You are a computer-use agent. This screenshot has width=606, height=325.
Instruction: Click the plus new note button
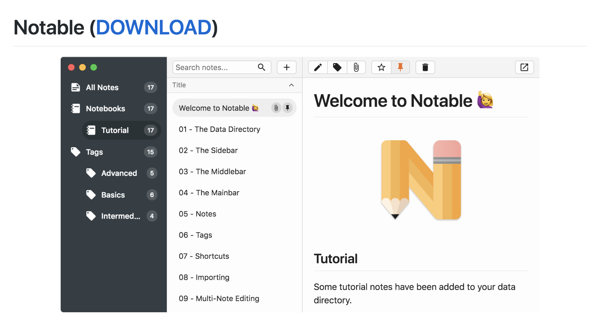286,68
